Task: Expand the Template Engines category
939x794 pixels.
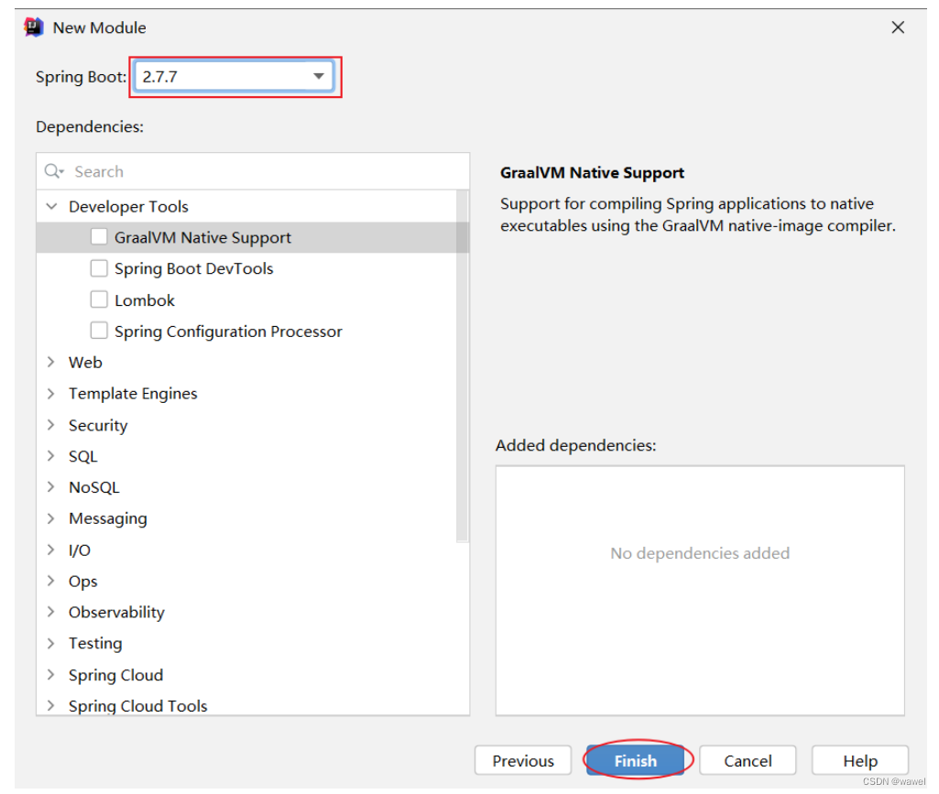Action: point(51,393)
